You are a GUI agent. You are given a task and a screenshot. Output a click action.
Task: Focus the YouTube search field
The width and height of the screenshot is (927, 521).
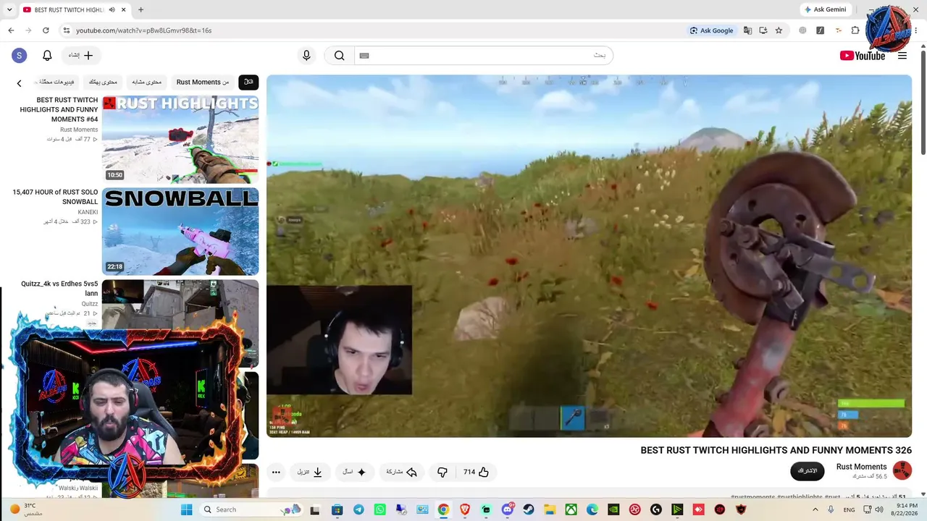pos(484,56)
